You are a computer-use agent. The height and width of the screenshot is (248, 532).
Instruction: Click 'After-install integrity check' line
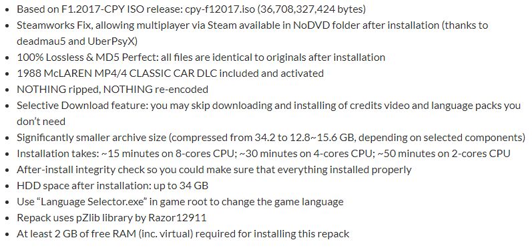pos(214,169)
